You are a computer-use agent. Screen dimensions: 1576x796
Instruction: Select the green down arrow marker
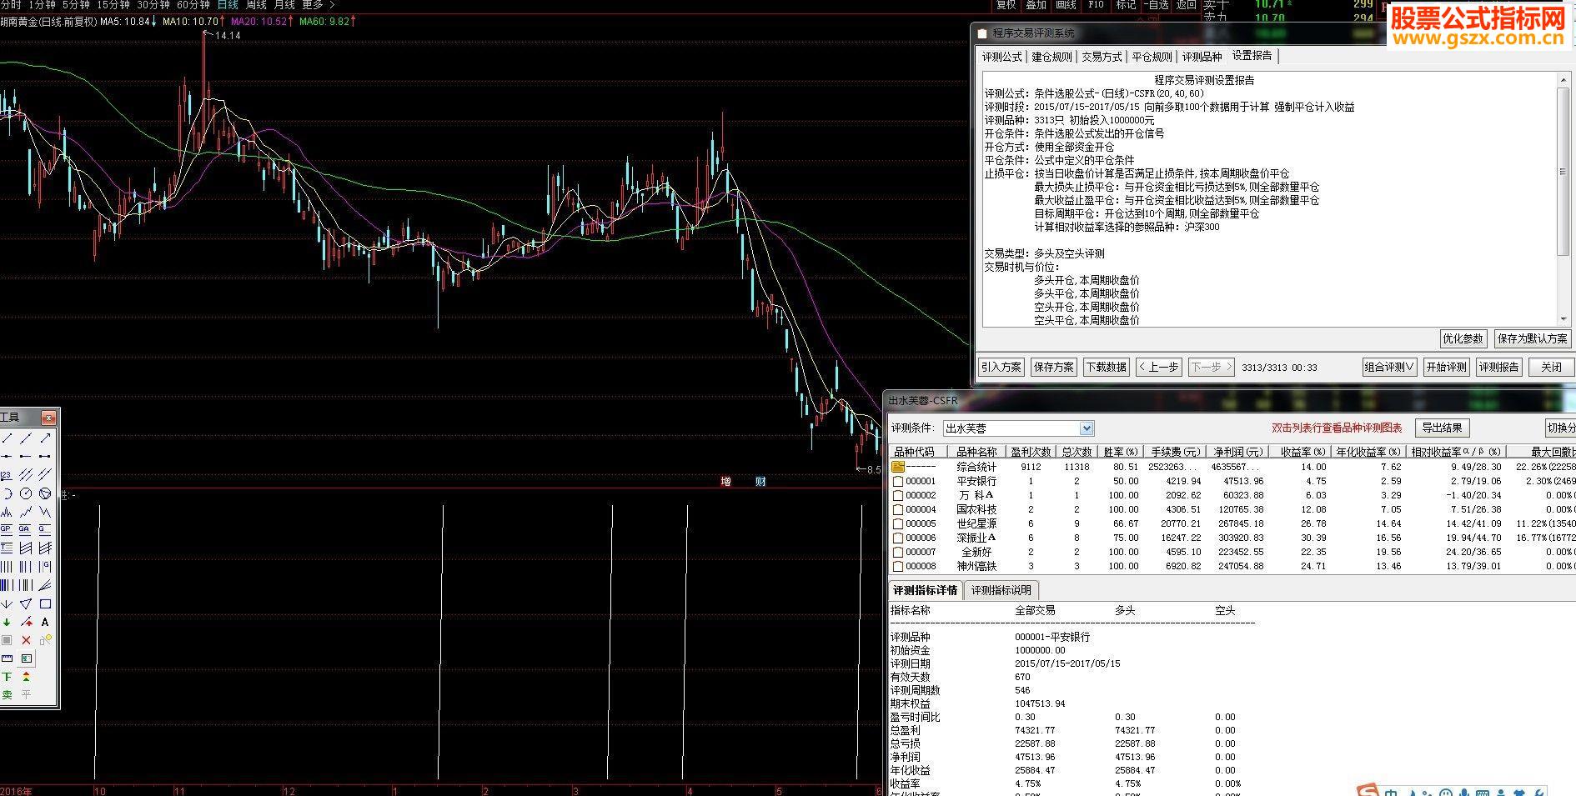pyautogui.click(x=7, y=622)
